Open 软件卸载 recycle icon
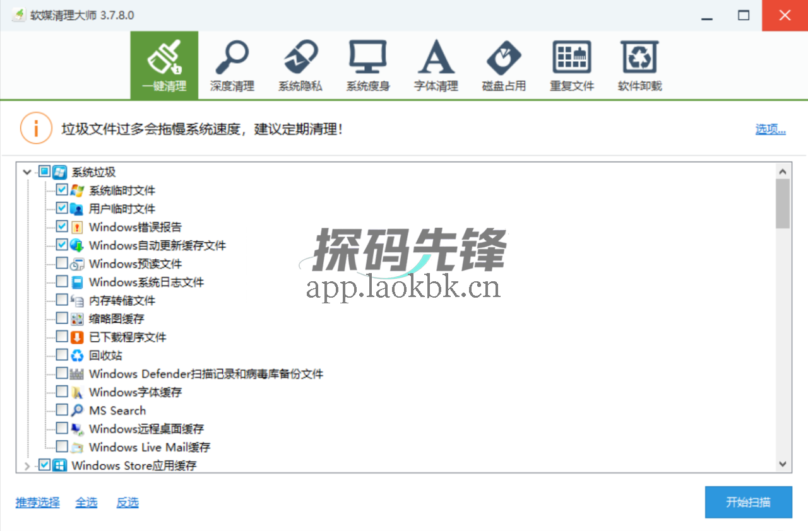Viewport: 808px width, 531px height. coord(639,57)
